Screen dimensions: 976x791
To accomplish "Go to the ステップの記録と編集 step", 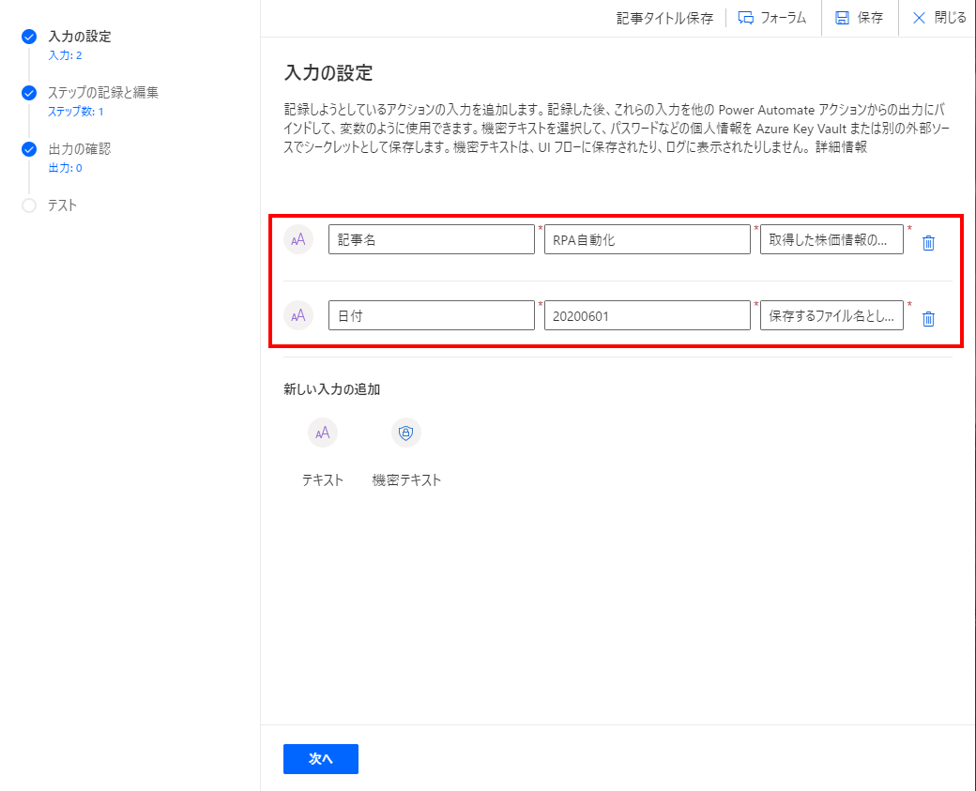I will tap(103, 93).
